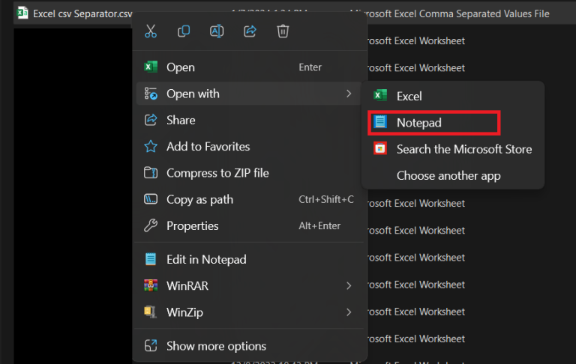576x364 pixels.
Task: Click the Share arrow icon in top row
Action: pos(250,31)
